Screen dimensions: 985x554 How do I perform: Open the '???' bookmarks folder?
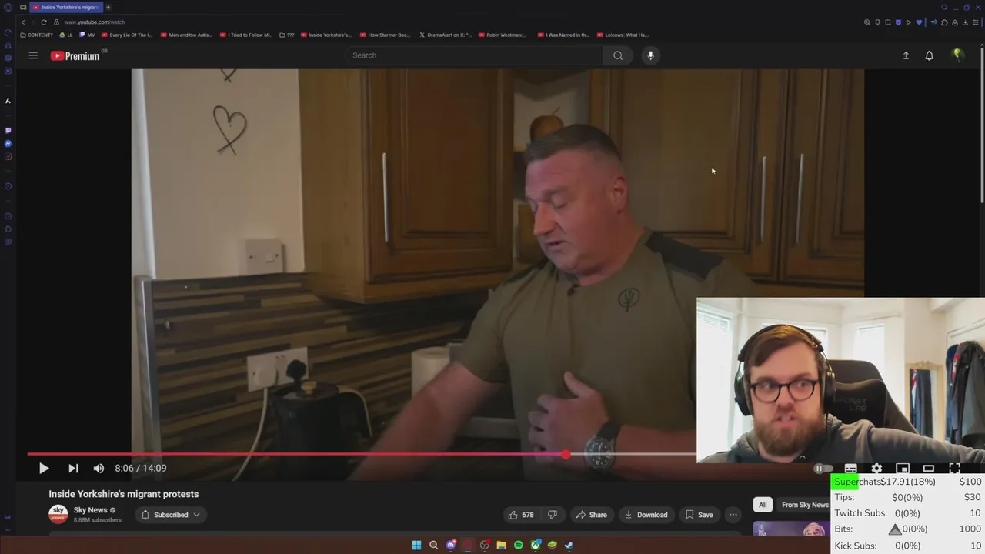[x=287, y=35]
